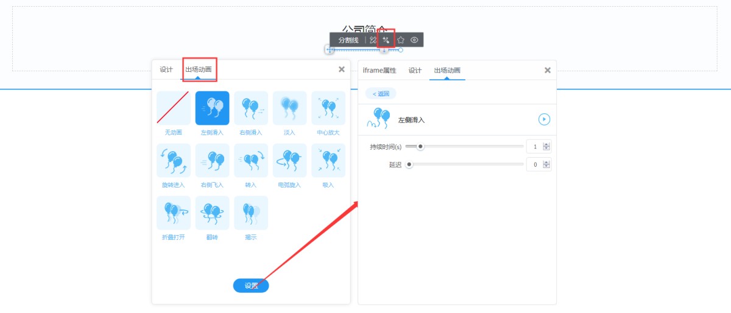Close the right animation settings panel
The width and height of the screenshot is (731, 313).
coord(547,70)
